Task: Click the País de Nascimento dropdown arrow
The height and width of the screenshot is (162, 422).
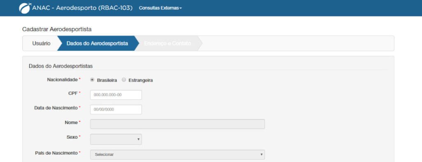Action: 261,155
